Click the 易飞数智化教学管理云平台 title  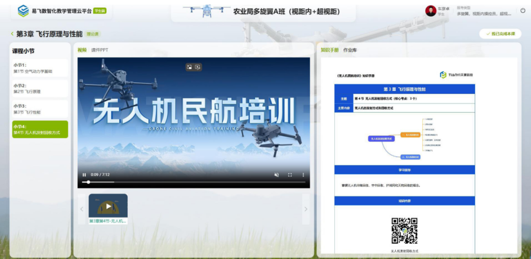pos(61,11)
